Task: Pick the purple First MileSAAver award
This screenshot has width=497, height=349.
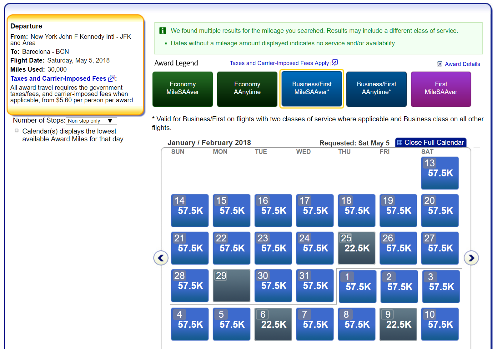Action: pos(441,89)
